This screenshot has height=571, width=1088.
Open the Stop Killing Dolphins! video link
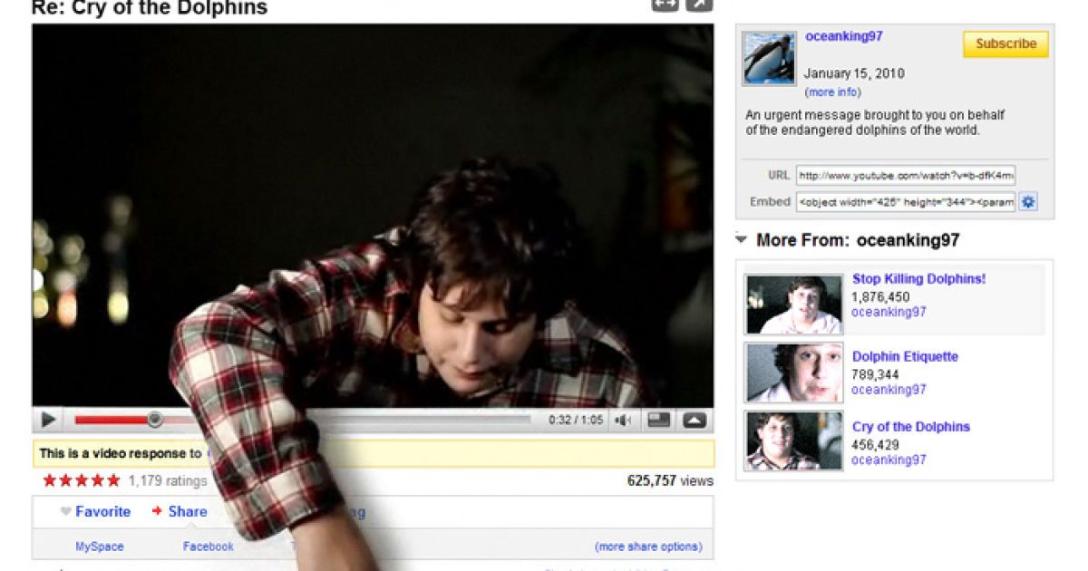[x=918, y=279]
